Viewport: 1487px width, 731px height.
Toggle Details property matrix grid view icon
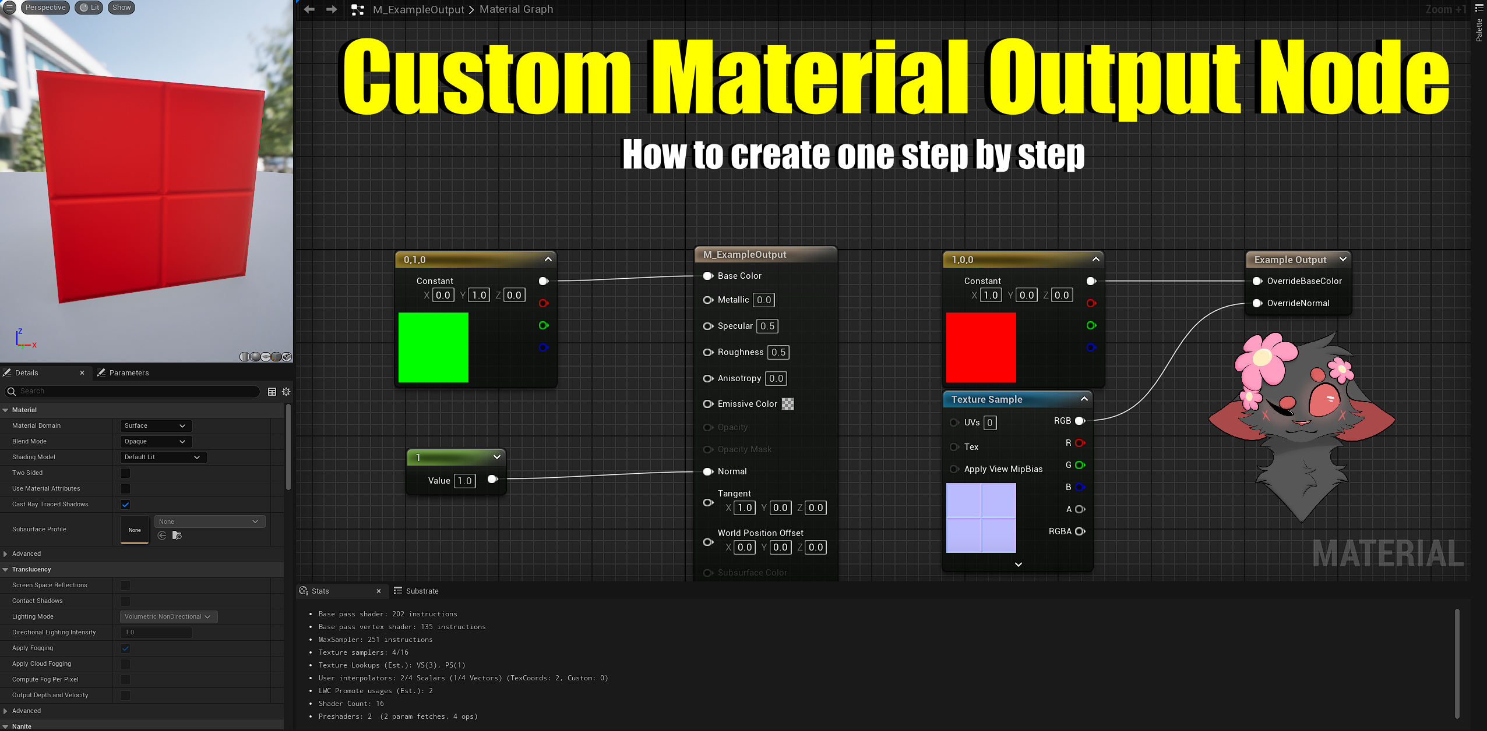pos(272,392)
